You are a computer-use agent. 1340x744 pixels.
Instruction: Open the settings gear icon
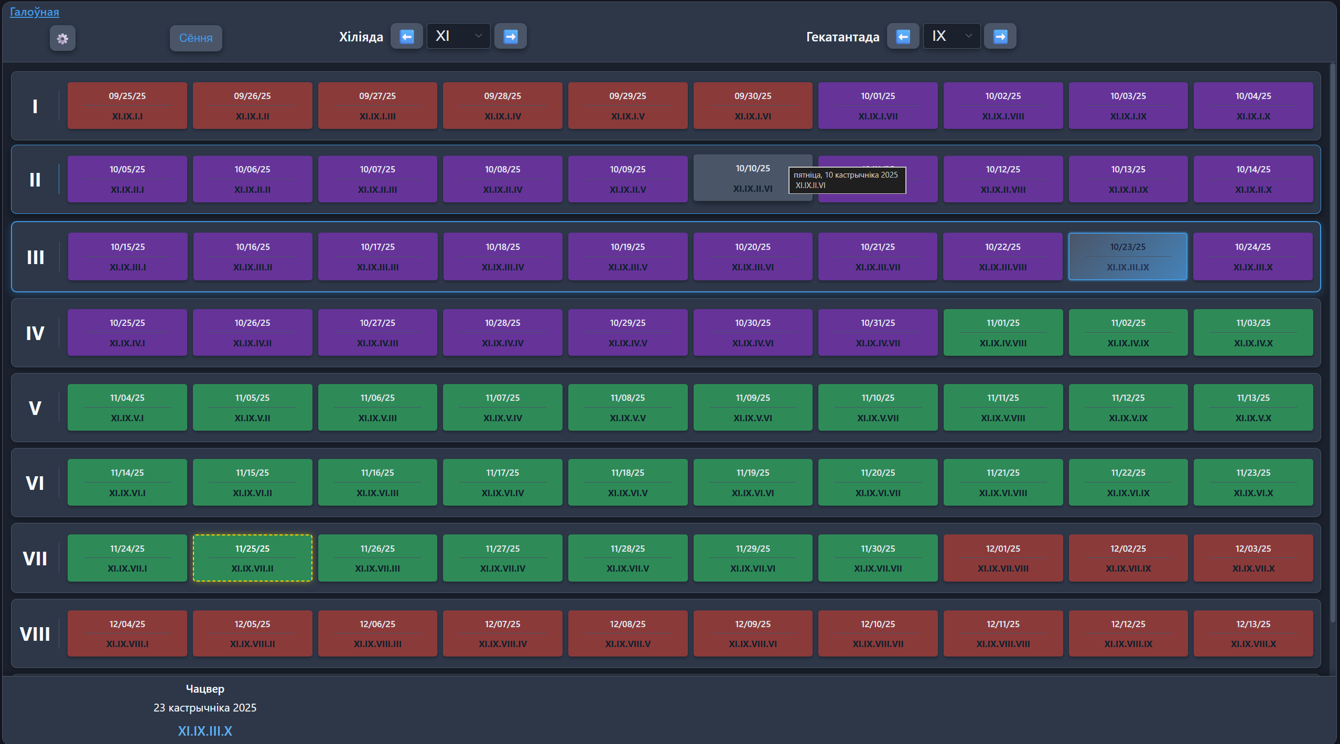[62, 38]
